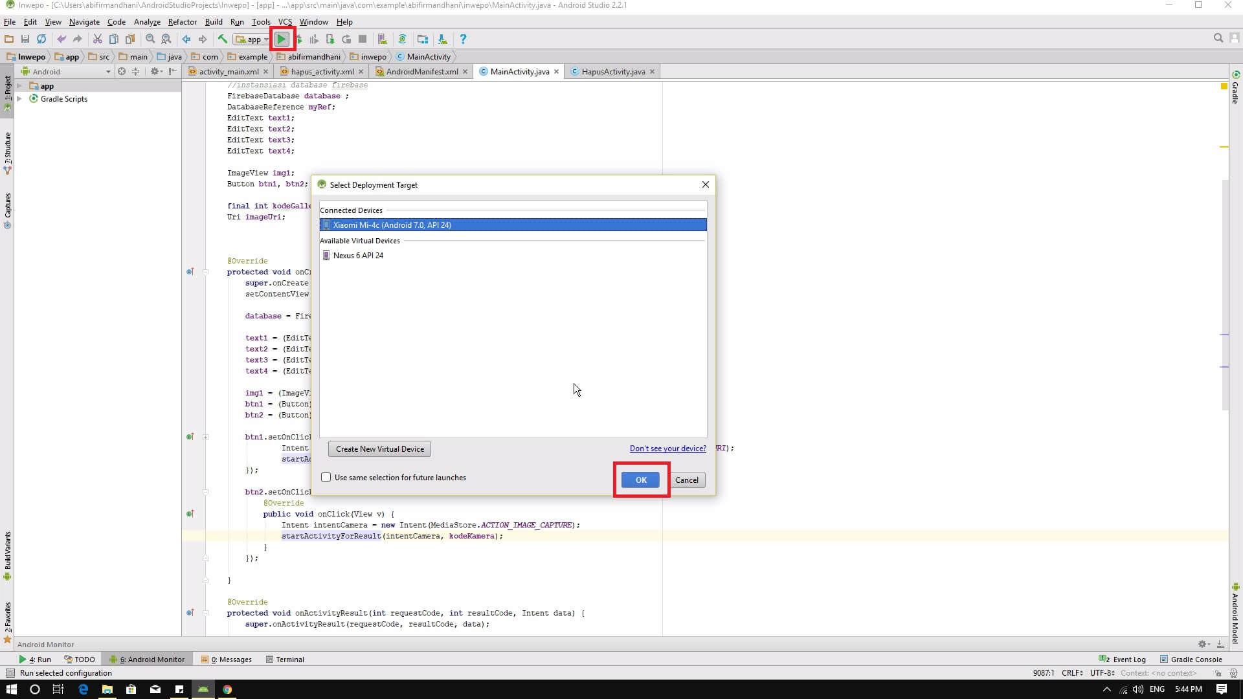Open the Refactor menu
The width and height of the screenshot is (1243, 699).
pyautogui.click(x=182, y=21)
